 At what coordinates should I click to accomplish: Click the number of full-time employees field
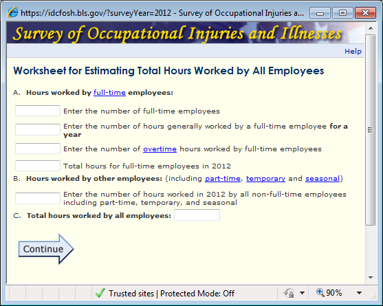click(x=38, y=111)
